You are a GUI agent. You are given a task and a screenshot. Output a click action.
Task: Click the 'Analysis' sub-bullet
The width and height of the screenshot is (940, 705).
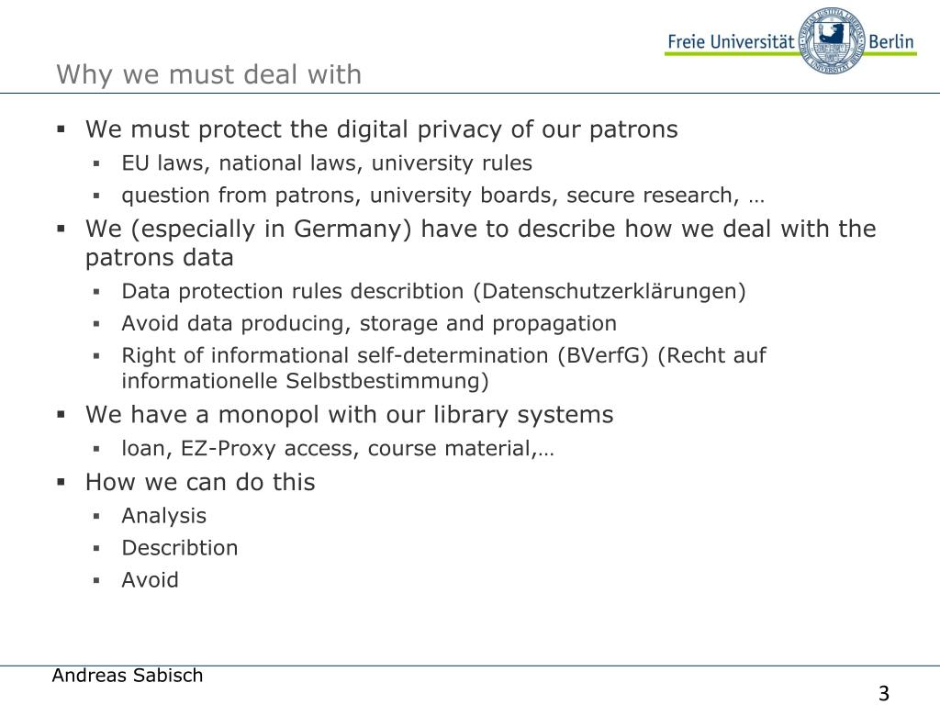163,516
